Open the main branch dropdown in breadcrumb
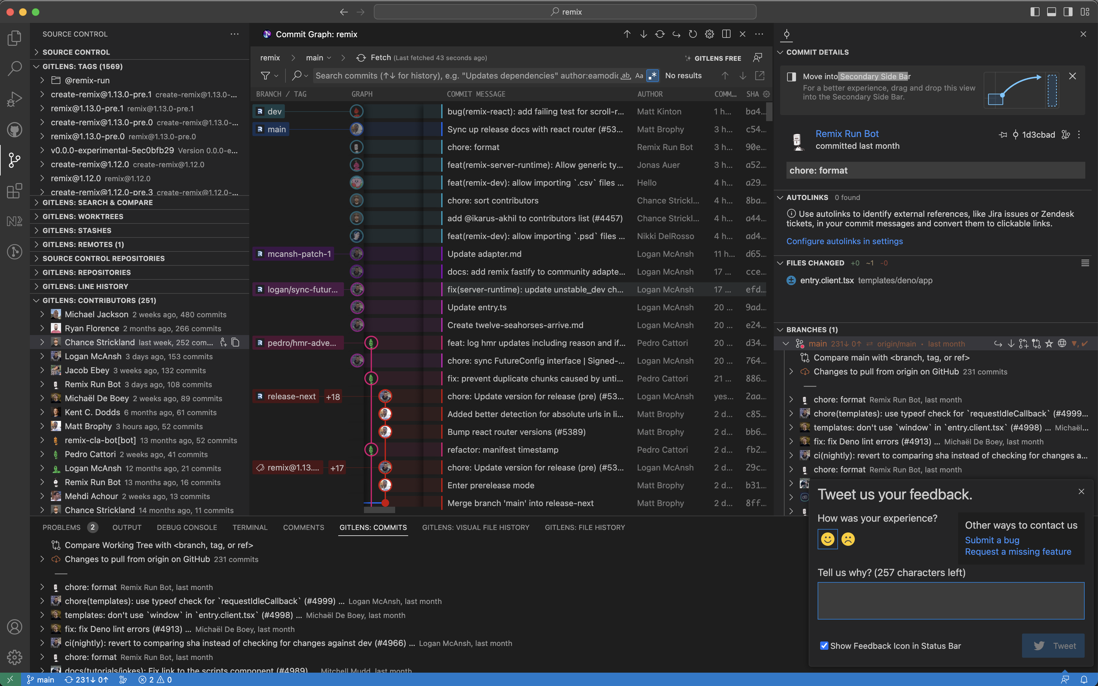This screenshot has width=1098, height=686. (x=319, y=58)
